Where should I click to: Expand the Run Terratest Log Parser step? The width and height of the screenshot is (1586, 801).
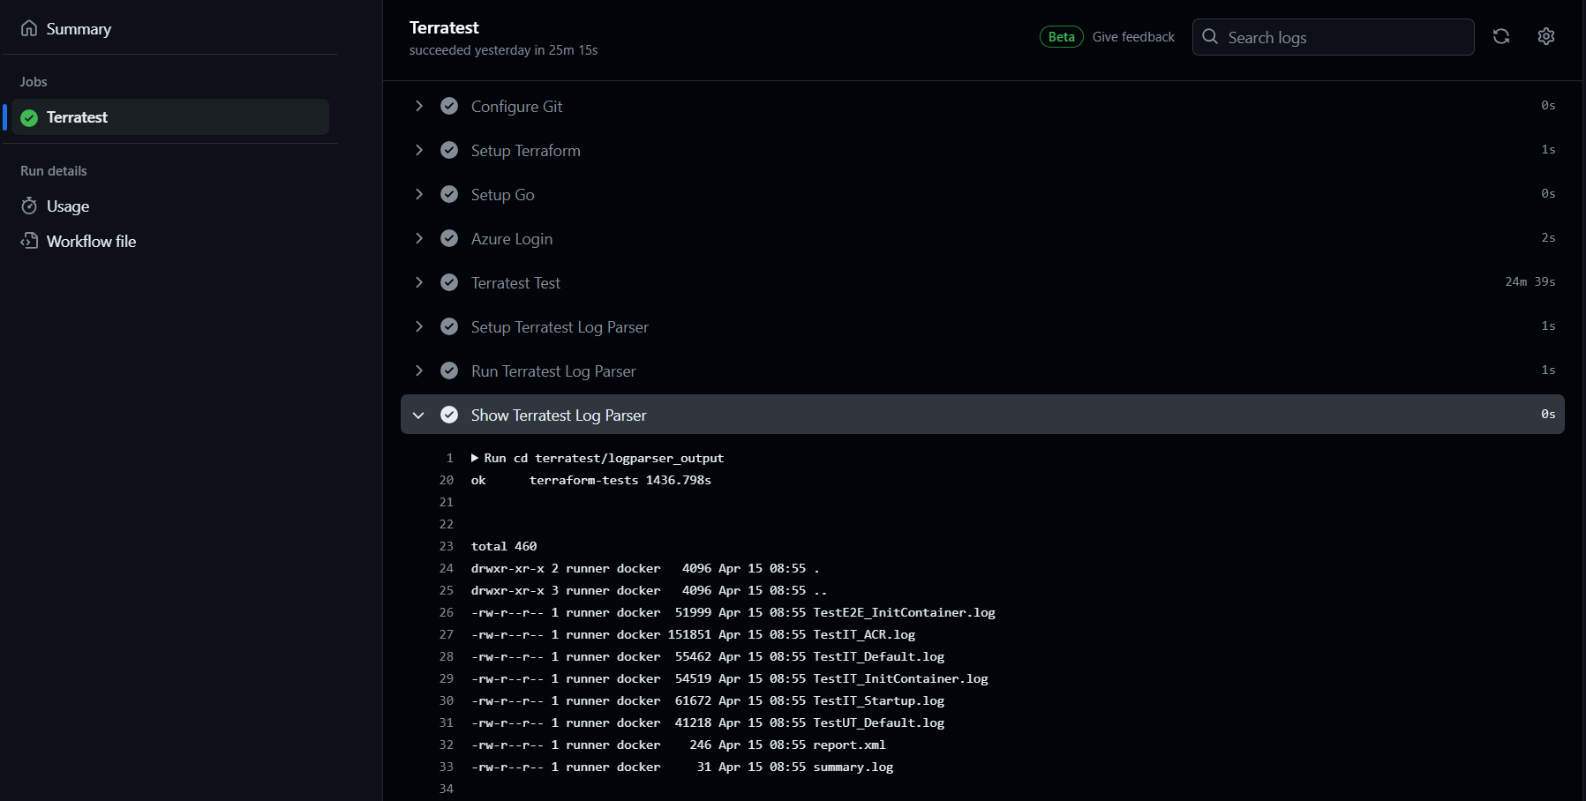click(419, 371)
